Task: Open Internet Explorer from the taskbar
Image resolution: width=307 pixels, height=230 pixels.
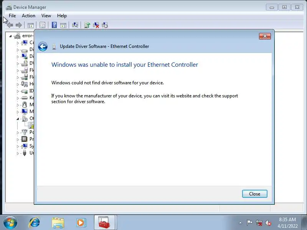Action: 35,223
